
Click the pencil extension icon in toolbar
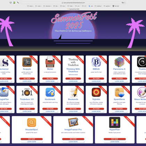point(18,2)
